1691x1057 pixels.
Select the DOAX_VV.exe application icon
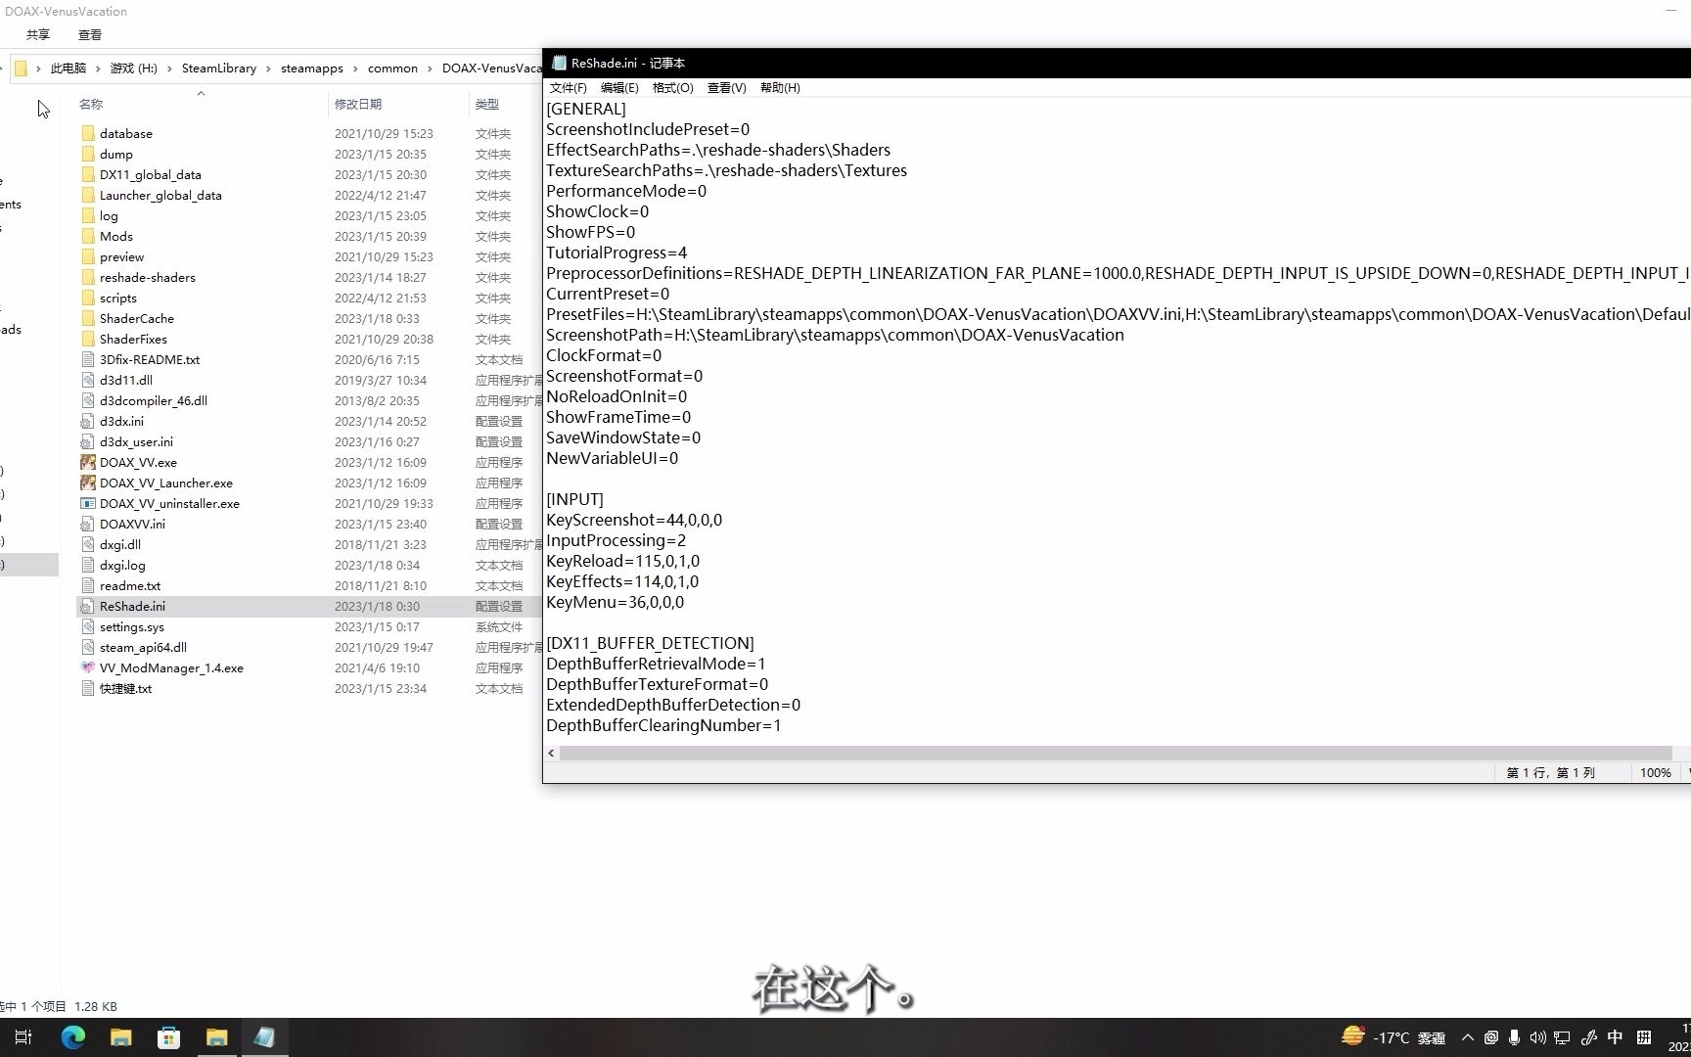(88, 462)
